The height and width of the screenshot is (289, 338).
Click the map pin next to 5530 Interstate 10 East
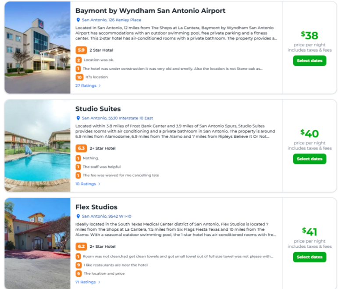pos(78,118)
